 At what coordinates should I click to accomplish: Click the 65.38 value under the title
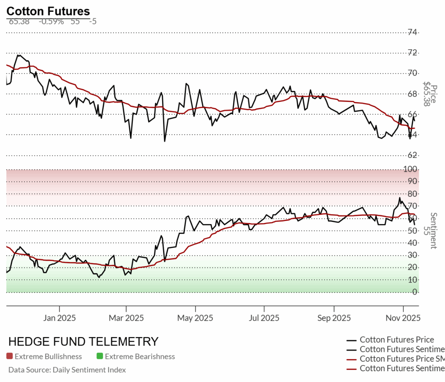[19, 21]
